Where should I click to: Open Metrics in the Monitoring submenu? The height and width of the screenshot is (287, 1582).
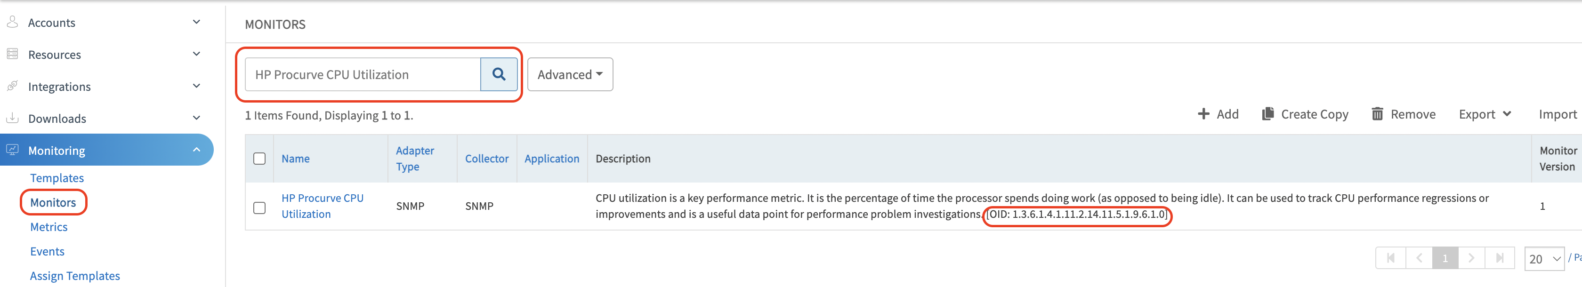48,227
